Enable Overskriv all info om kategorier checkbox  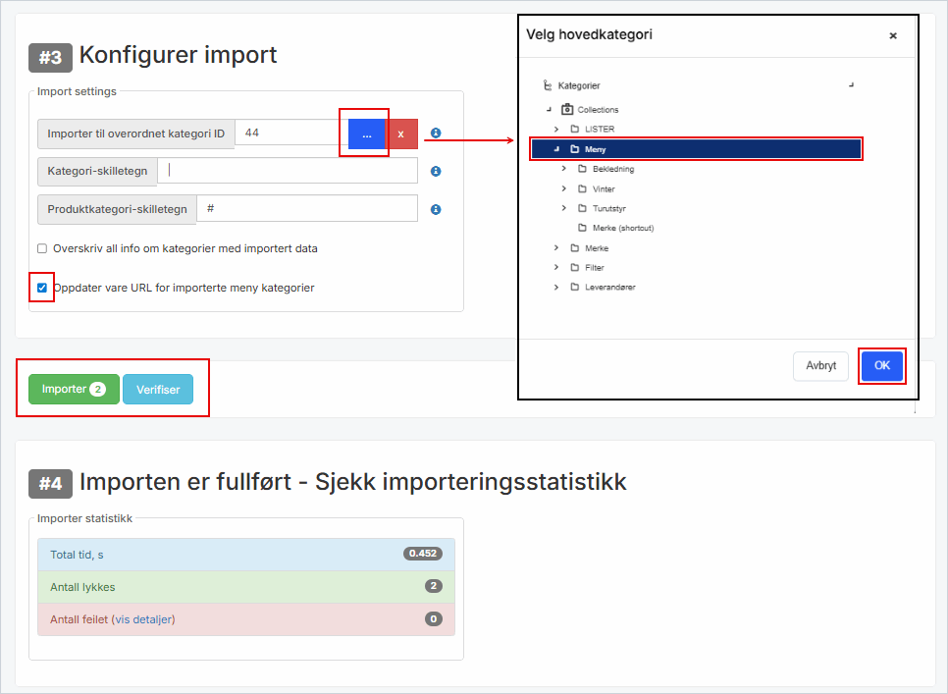click(41, 248)
